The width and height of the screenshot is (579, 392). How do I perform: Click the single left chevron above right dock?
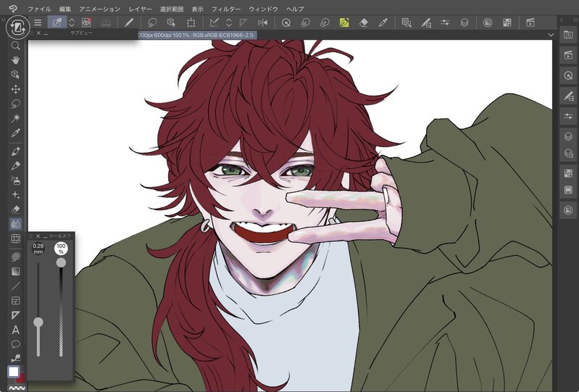(562, 20)
